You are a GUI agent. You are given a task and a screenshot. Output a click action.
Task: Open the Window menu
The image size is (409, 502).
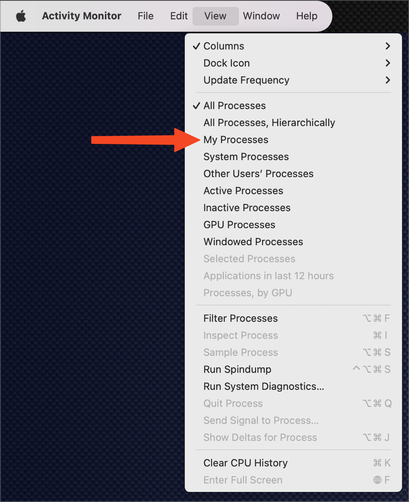261,16
